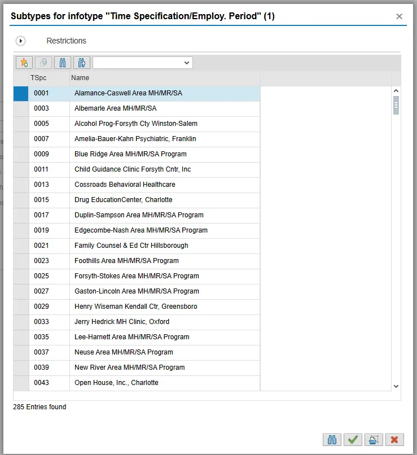Click the add to personal list star icon
This screenshot has width=417, height=455.
point(24,63)
